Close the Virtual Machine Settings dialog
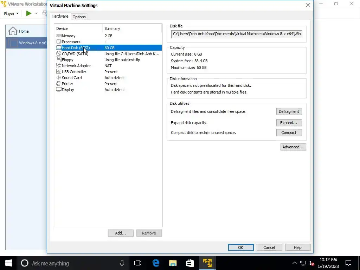Image resolution: width=360 pixels, height=270 pixels. click(x=308, y=5)
